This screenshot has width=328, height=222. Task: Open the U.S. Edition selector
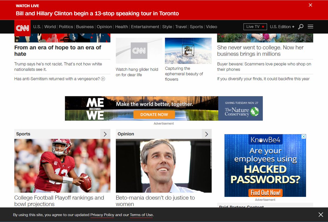pos(282,27)
